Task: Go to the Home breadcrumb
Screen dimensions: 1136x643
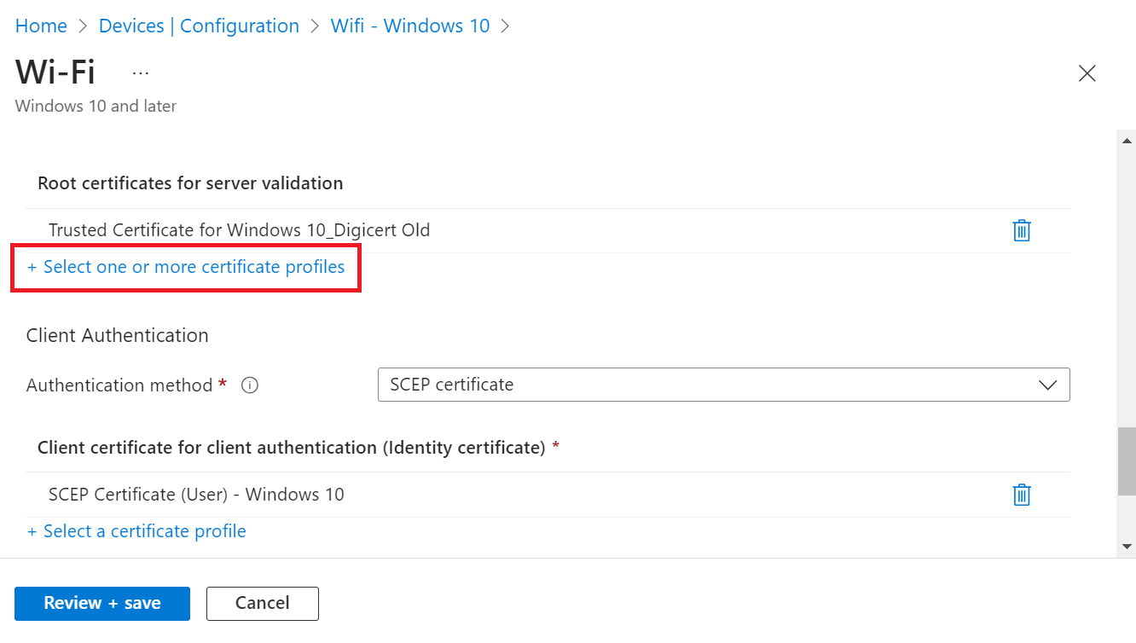Action: click(x=41, y=26)
